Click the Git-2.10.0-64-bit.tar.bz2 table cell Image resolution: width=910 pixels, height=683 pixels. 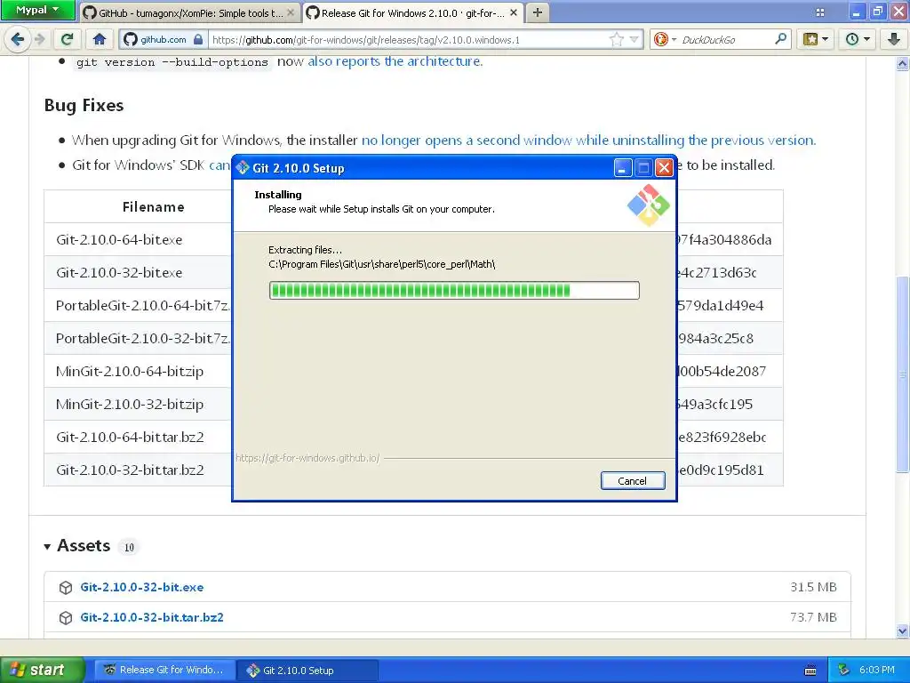[138, 437]
